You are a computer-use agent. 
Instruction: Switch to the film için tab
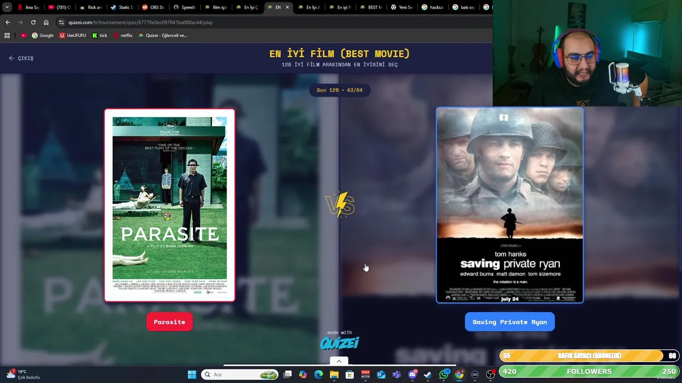click(216, 7)
